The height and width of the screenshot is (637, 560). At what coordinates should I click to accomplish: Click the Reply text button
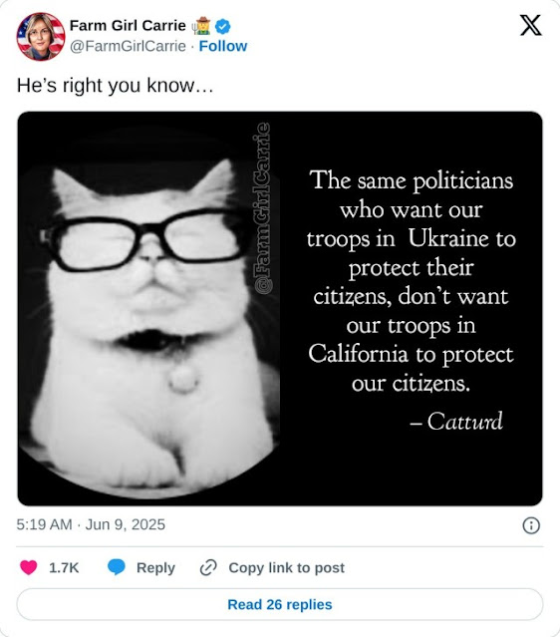click(x=155, y=567)
